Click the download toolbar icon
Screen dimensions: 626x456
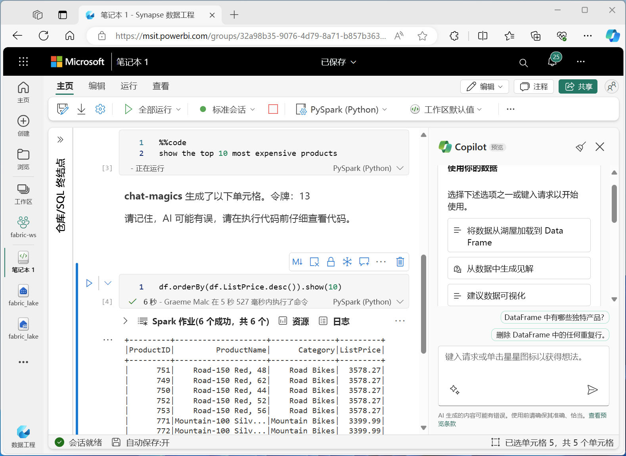(81, 109)
